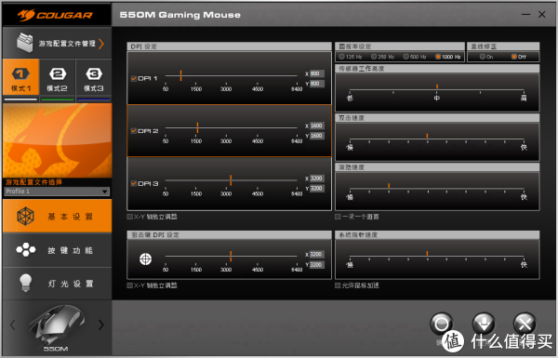Click DPI 3 slider handle
The height and width of the screenshot is (358, 558).
(231, 180)
